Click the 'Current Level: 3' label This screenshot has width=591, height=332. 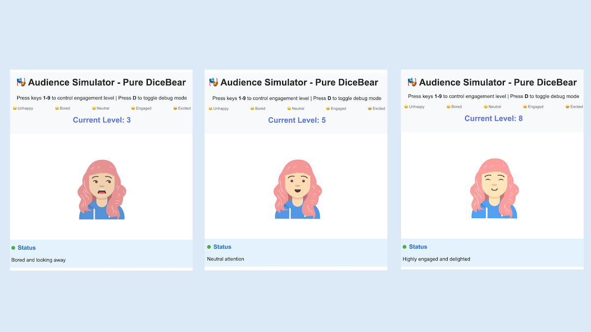point(101,120)
